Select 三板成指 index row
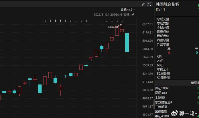This screenshot has width=199, height=118. 161,107
